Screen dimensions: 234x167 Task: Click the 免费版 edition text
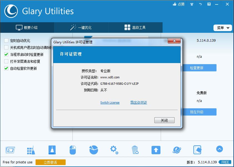point(202,93)
